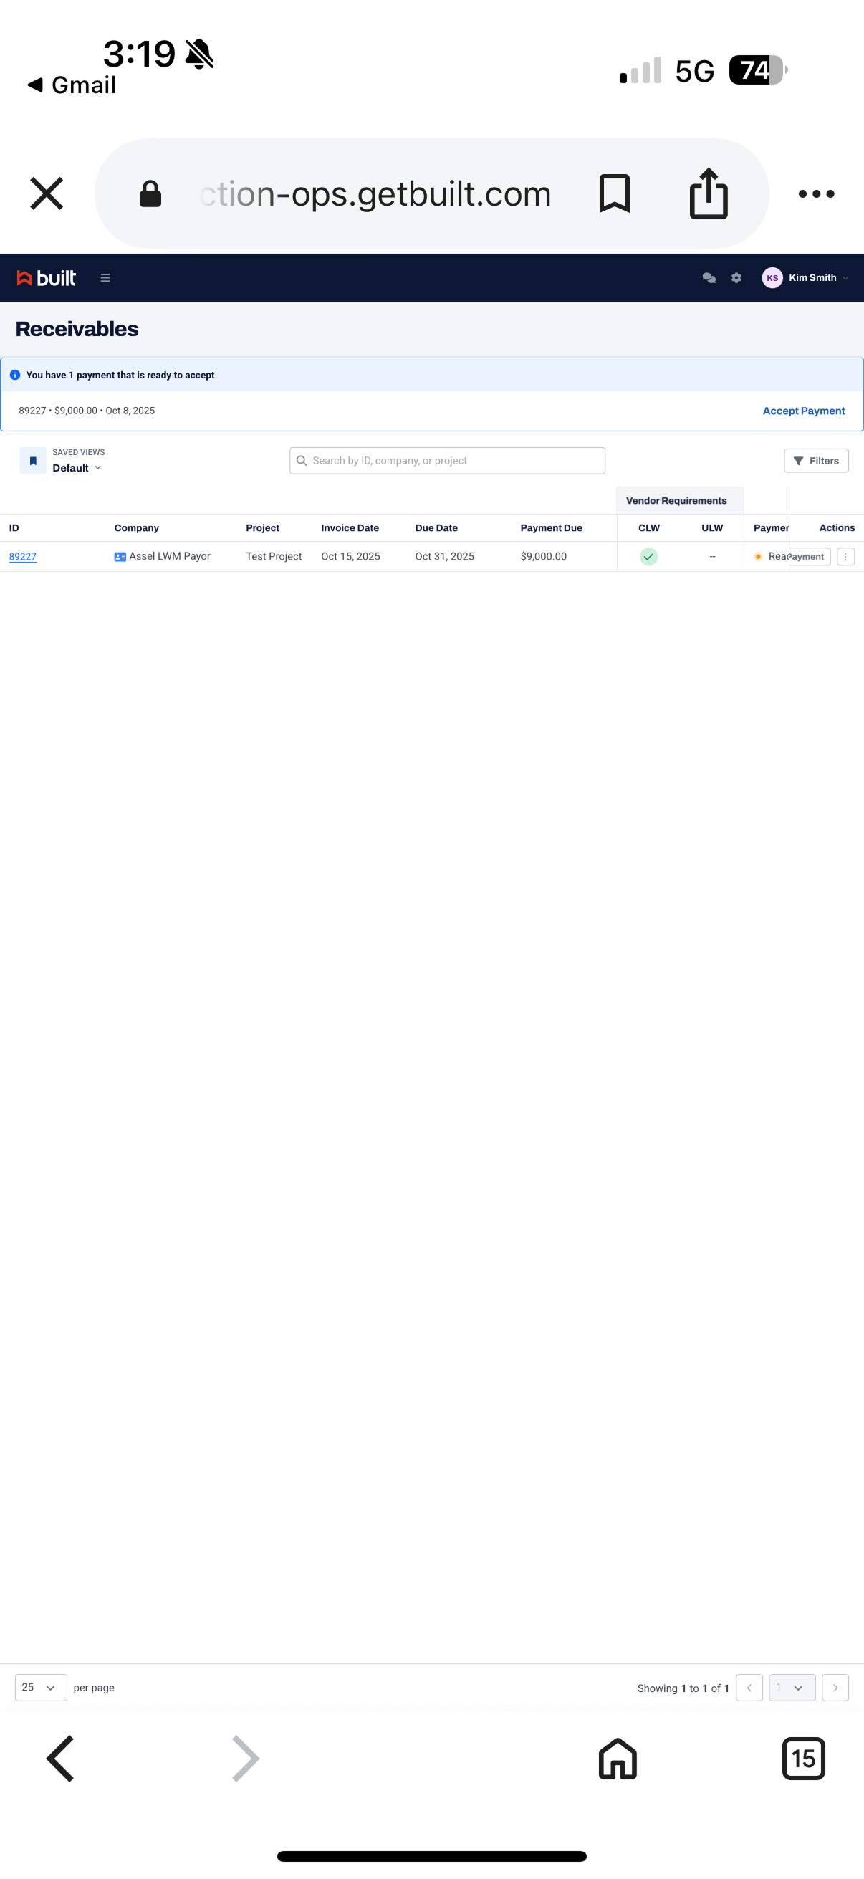This screenshot has height=1879, width=864.
Task: Click the row's Payment action button
Action: (x=810, y=557)
